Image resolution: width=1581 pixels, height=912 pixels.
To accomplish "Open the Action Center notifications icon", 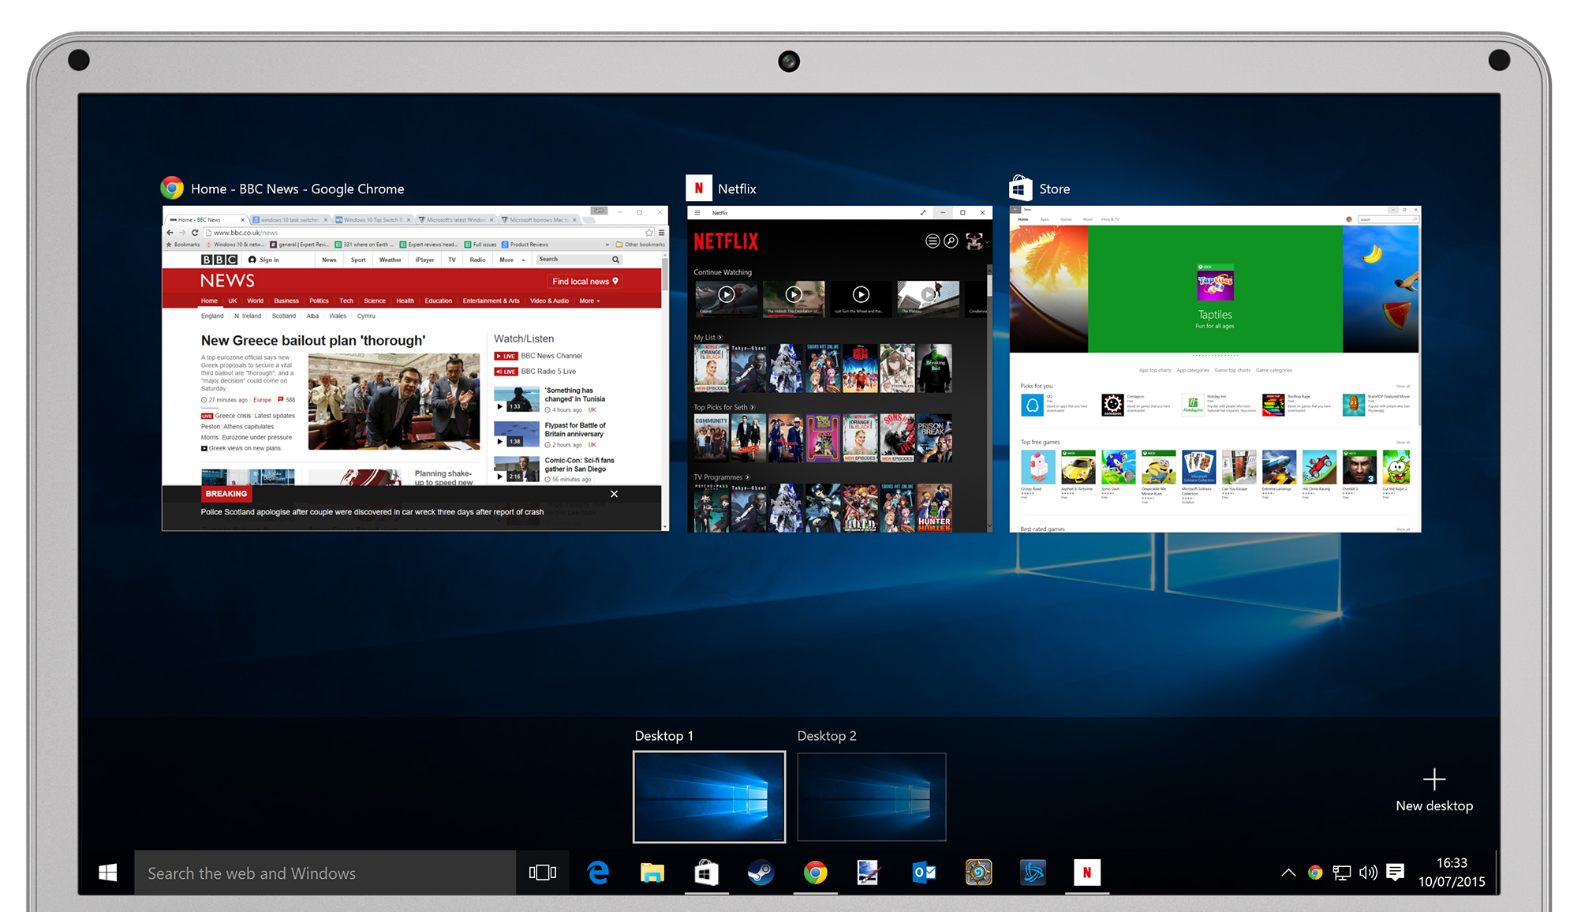I will pos(1395,873).
